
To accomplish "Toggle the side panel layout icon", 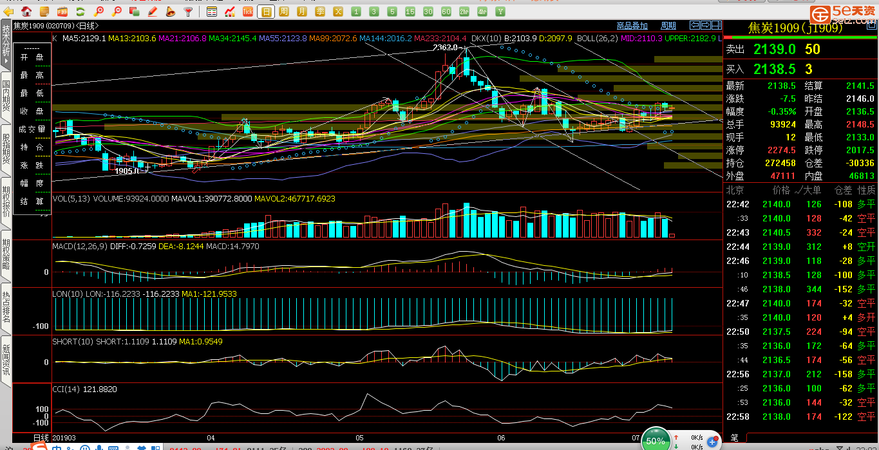I will point(715,26).
